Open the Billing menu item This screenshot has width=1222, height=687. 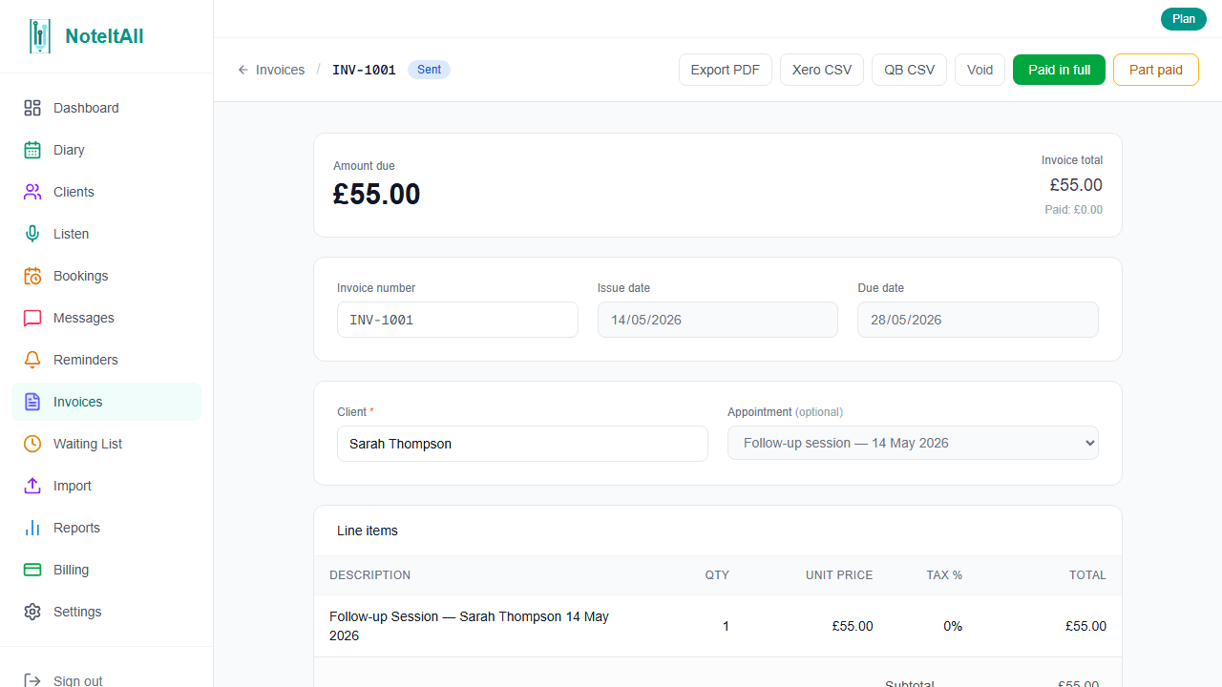[106, 570]
